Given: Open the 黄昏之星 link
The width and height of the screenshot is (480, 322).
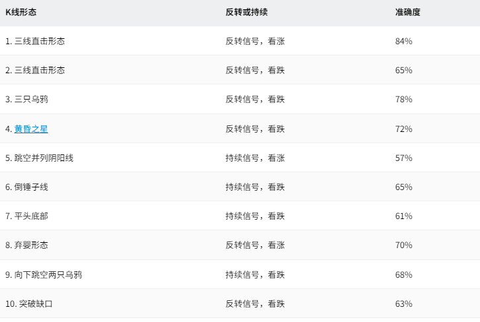Looking at the screenshot, I should pyautogui.click(x=31, y=129).
